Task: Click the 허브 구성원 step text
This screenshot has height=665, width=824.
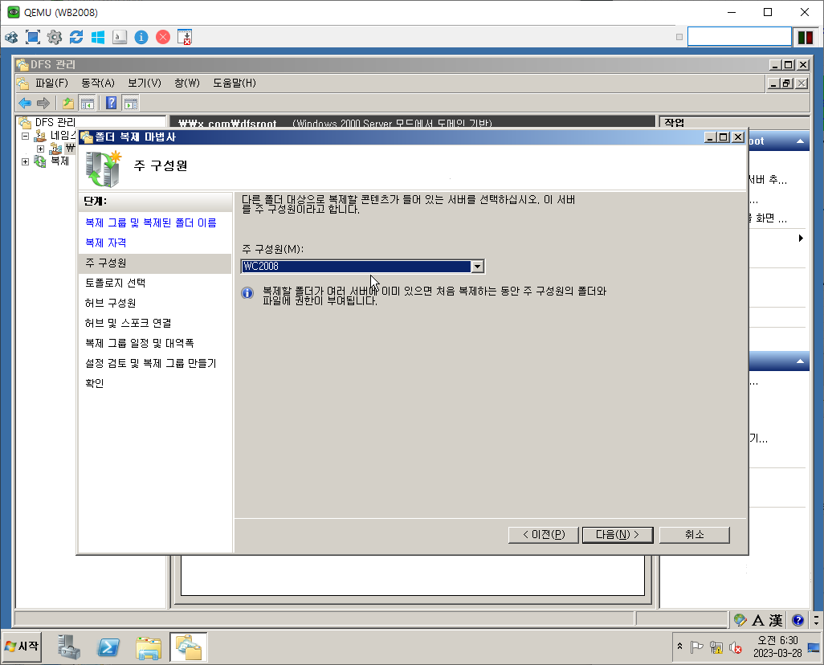Action: click(x=110, y=303)
